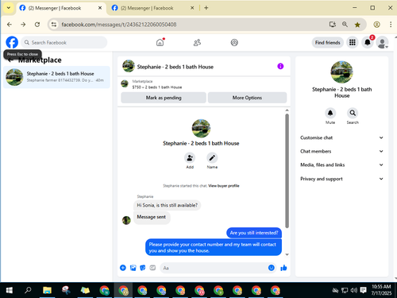Click the taskbar volume icon

[353, 291]
